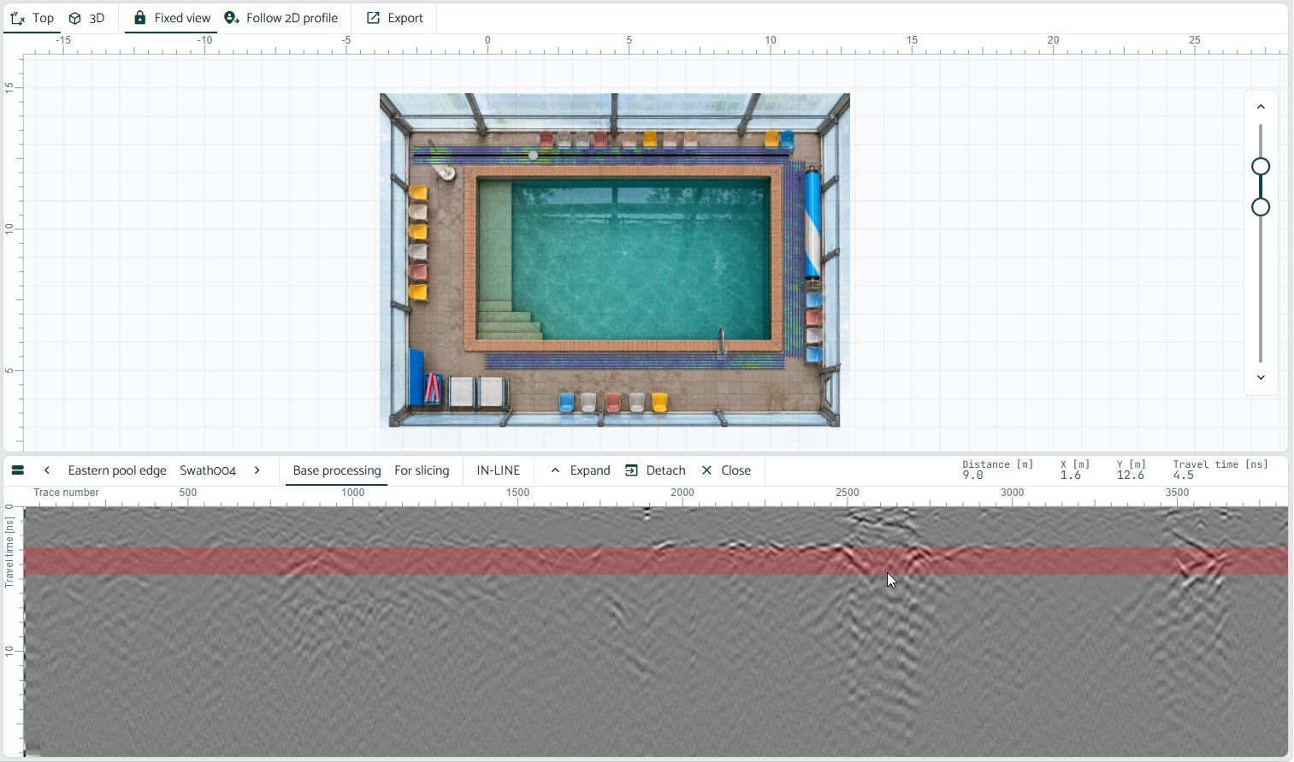Click the down chevron below the depth slider
1294x762 pixels.
pyautogui.click(x=1261, y=377)
